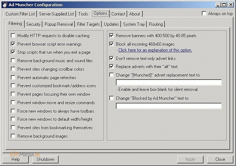Viewport: 236px width, 166px height.
Task: Uncheck Don't remove text-only advert links
Action: coord(111,58)
